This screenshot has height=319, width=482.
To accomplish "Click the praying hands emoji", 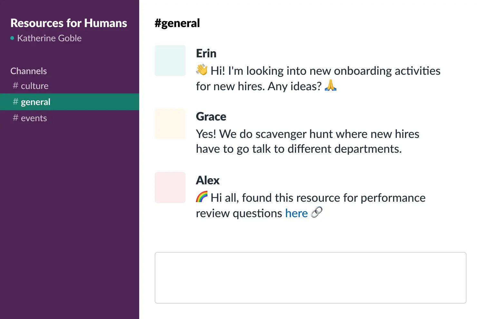I will pos(331,86).
